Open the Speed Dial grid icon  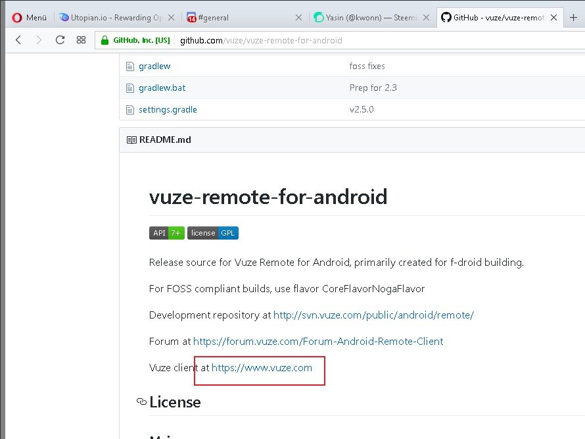[81, 40]
